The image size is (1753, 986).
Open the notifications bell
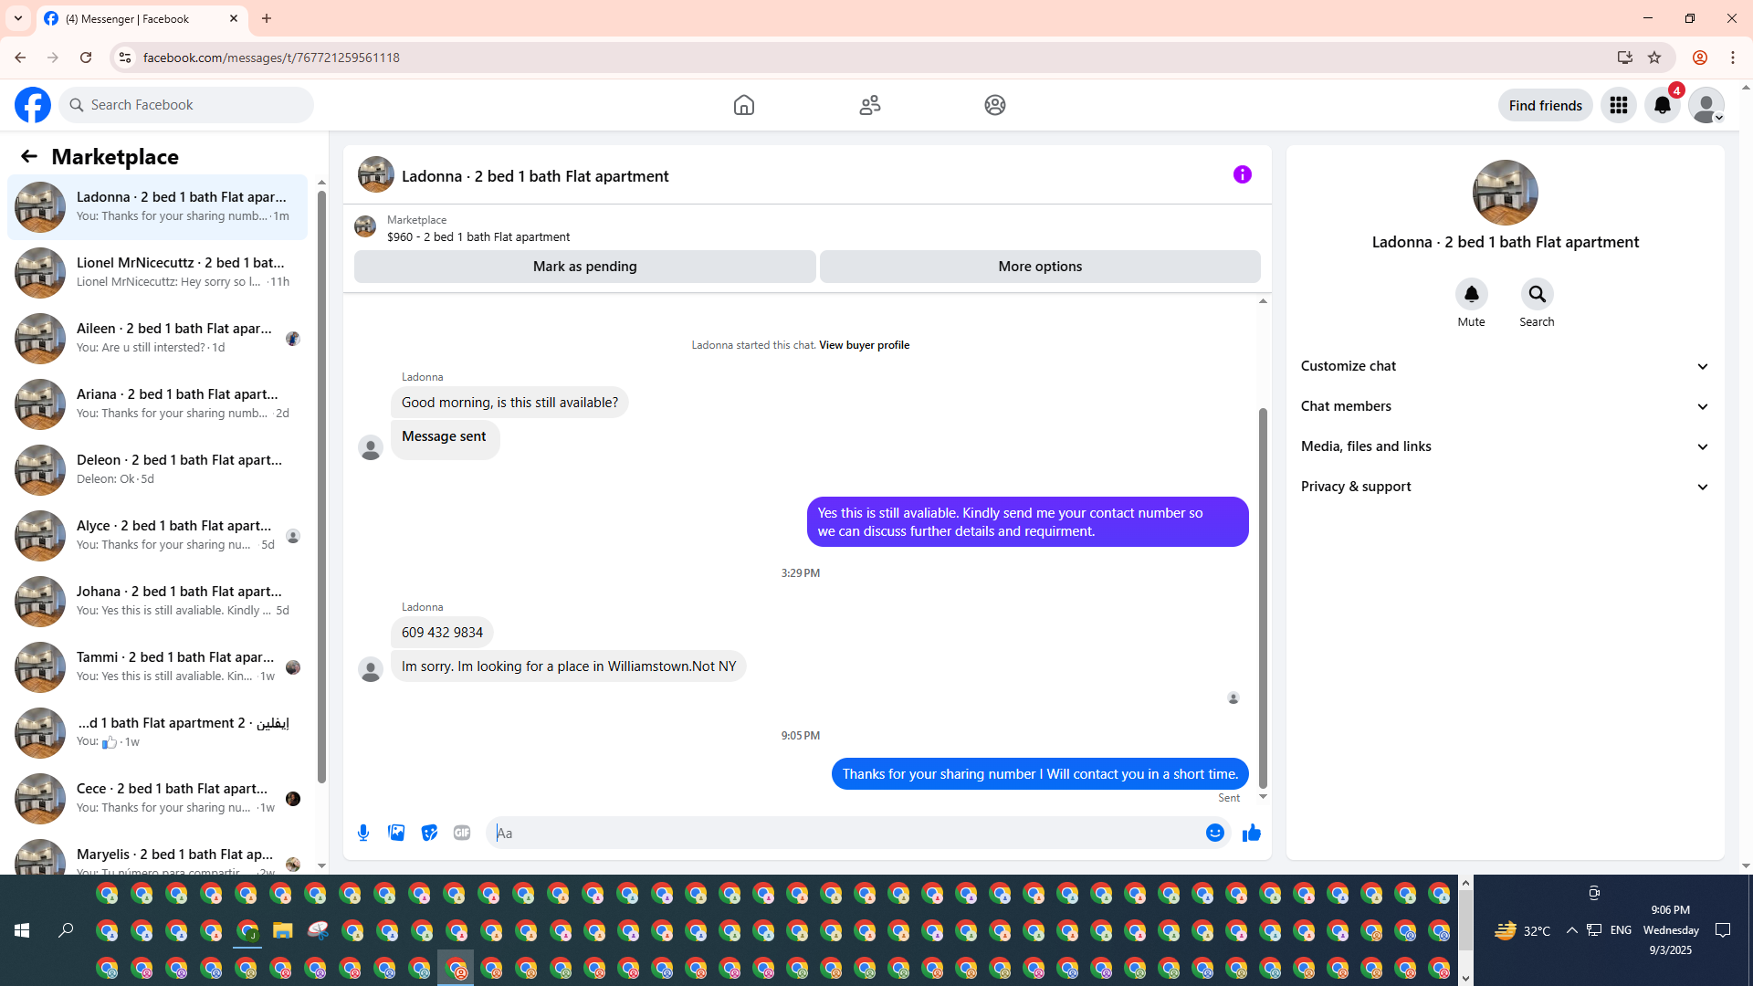click(1663, 105)
